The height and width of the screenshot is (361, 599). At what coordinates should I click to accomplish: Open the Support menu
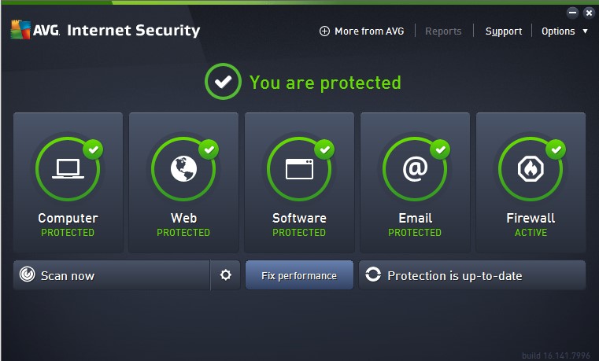(x=503, y=31)
